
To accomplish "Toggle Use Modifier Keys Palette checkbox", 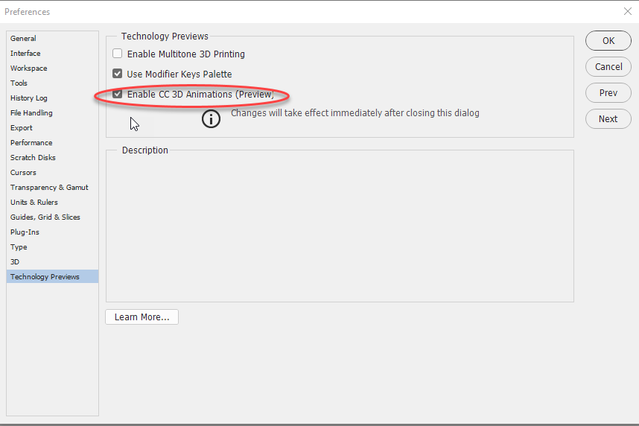I will point(118,74).
